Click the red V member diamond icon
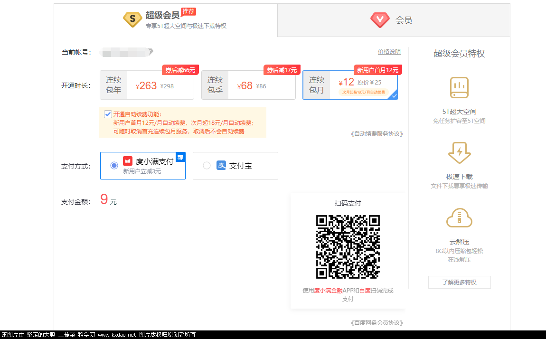Screen dimensions: 546x339 point(380,20)
